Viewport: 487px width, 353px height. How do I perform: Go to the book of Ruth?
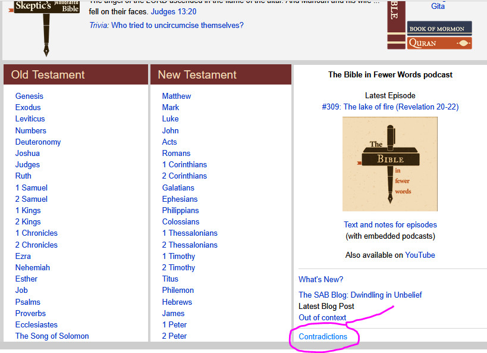click(x=23, y=176)
